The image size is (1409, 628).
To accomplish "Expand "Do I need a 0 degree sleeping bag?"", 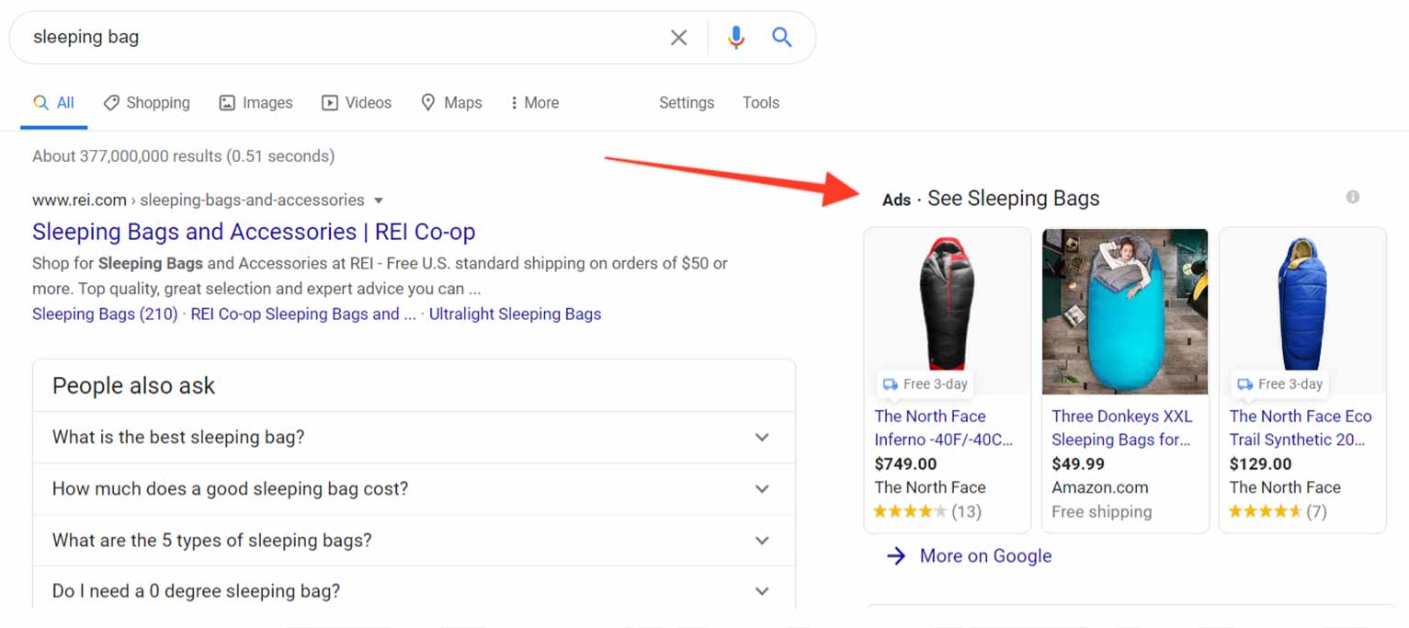I will 762,591.
